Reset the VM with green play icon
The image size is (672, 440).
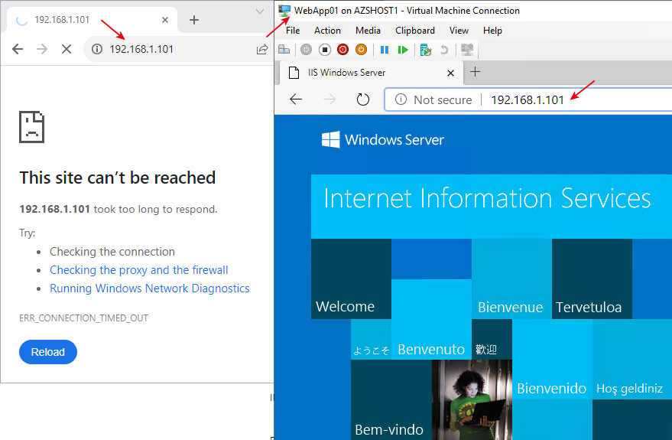(402, 50)
